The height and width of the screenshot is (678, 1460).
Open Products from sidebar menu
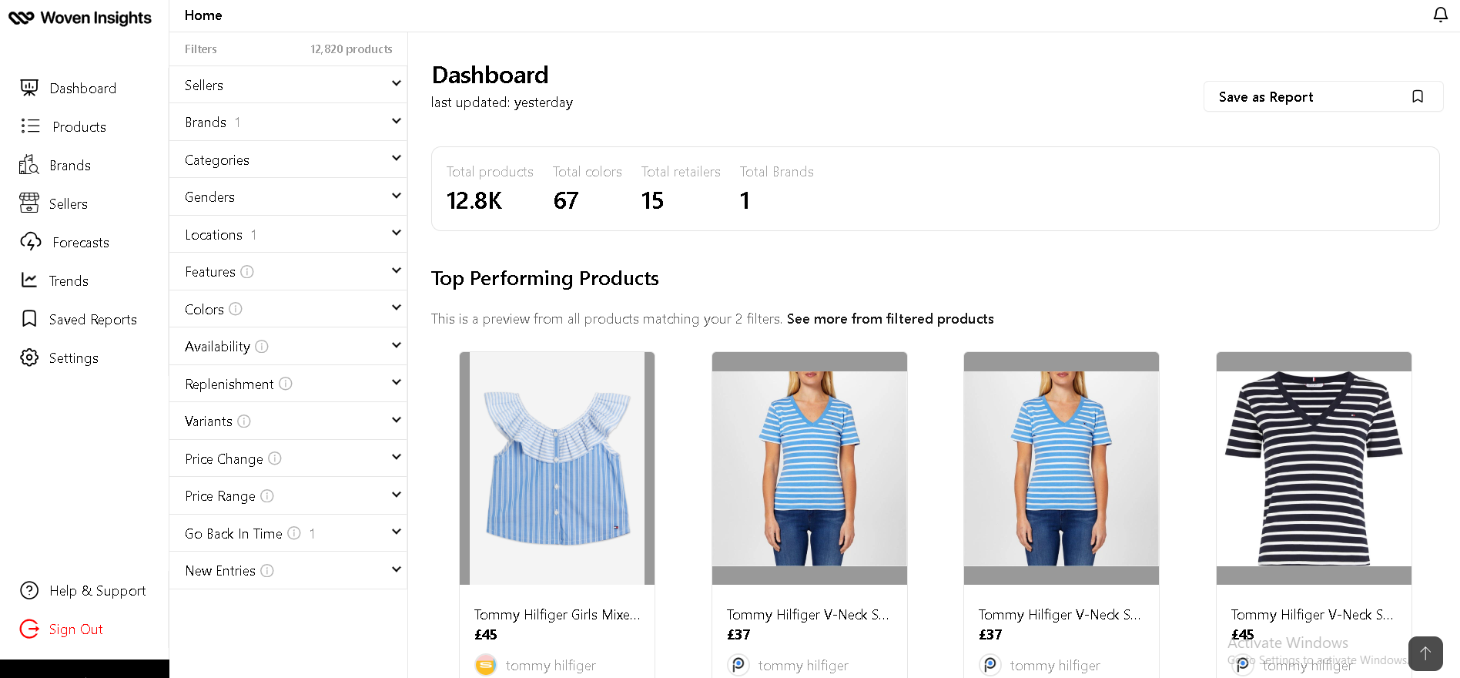pyautogui.click(x=79, y=126)
